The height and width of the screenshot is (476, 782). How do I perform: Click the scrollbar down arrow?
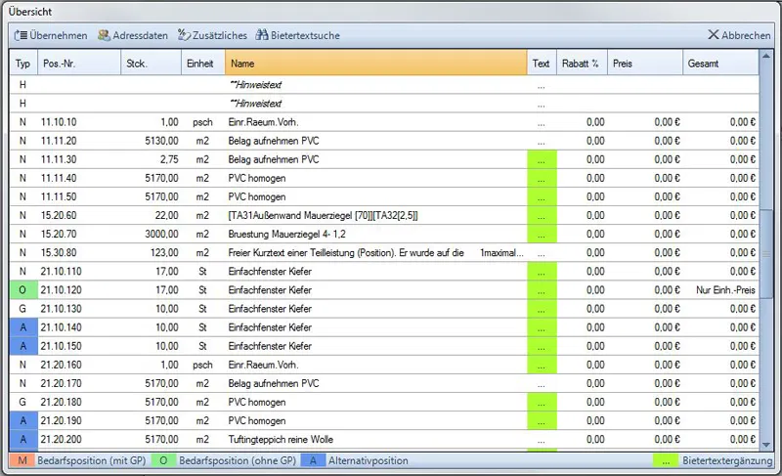point(767,445)
